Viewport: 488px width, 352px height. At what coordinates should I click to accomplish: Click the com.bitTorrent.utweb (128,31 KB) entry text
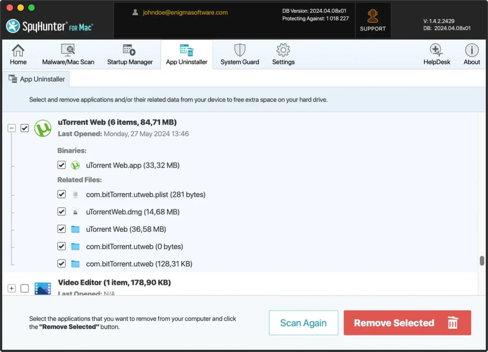pyautogui.click(x=139, y=264)
